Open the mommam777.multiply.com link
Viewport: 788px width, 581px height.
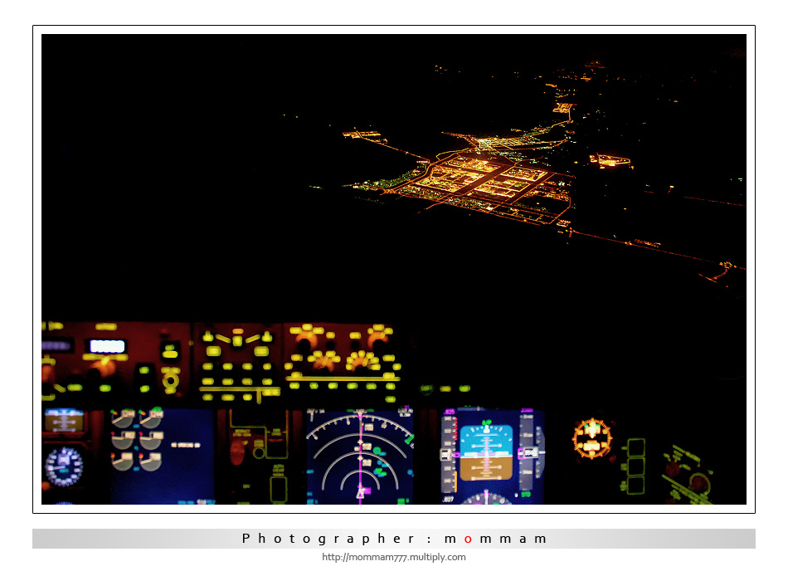[x=393, y=557]
